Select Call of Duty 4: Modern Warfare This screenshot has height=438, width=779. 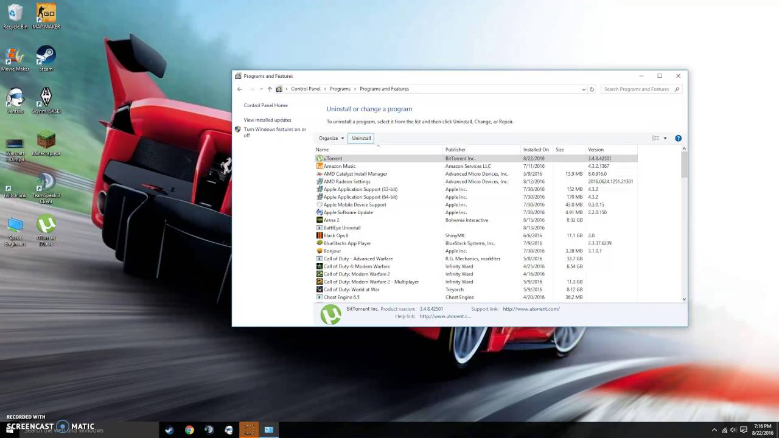coord(476,266)
